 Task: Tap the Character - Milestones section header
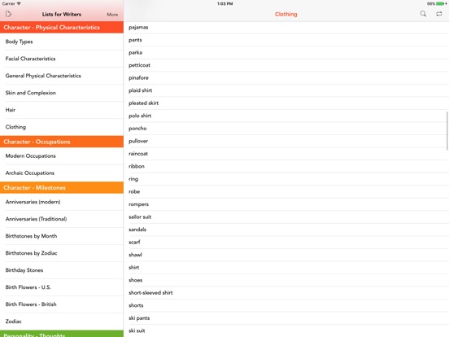tap(62, 188)
